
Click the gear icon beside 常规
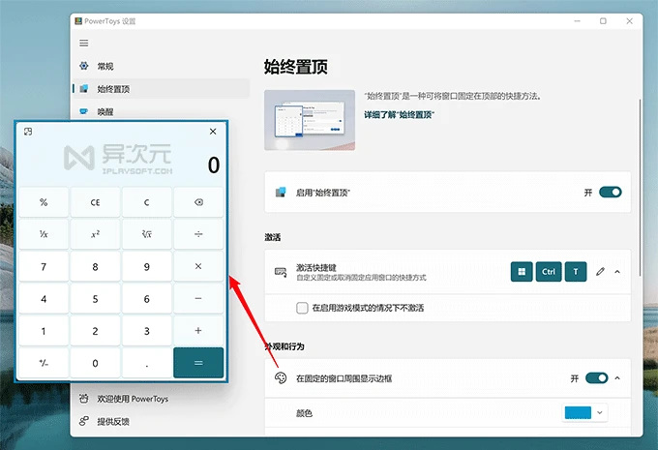[84, 66]
